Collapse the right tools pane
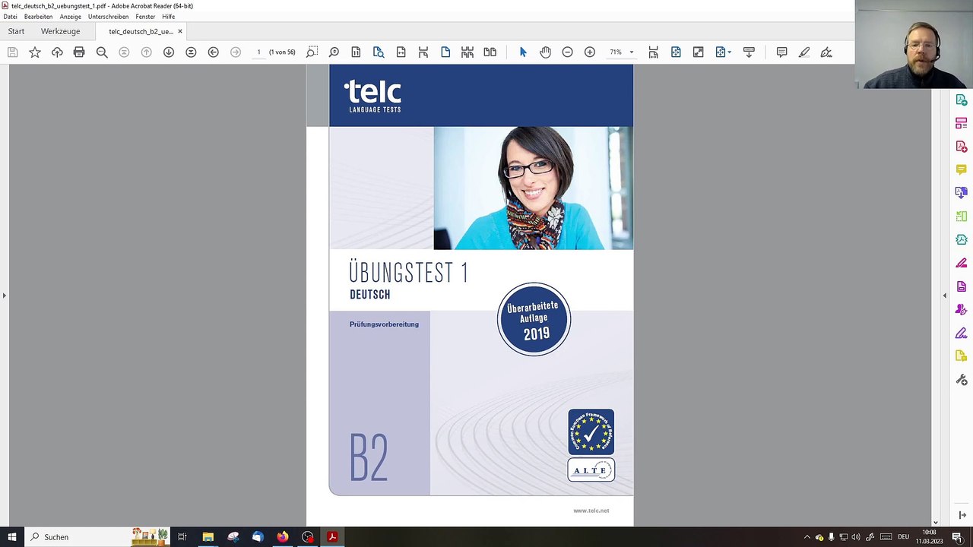Screen dimensions: 973x547 click(x=962, y=515)
